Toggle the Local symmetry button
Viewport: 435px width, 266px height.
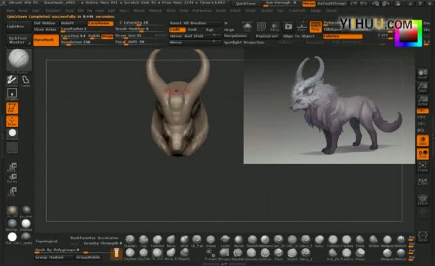pyautogui.click(x=423, y=154)
